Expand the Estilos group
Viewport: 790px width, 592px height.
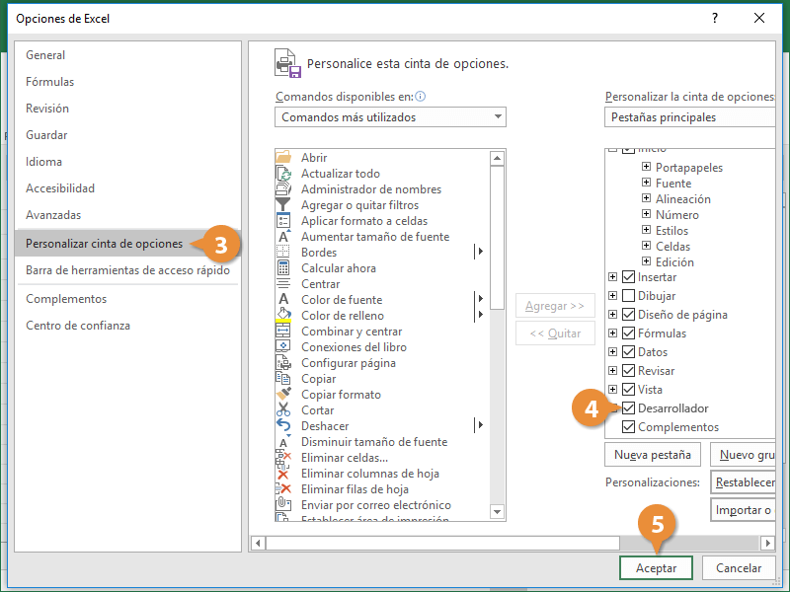pos(646,230)
